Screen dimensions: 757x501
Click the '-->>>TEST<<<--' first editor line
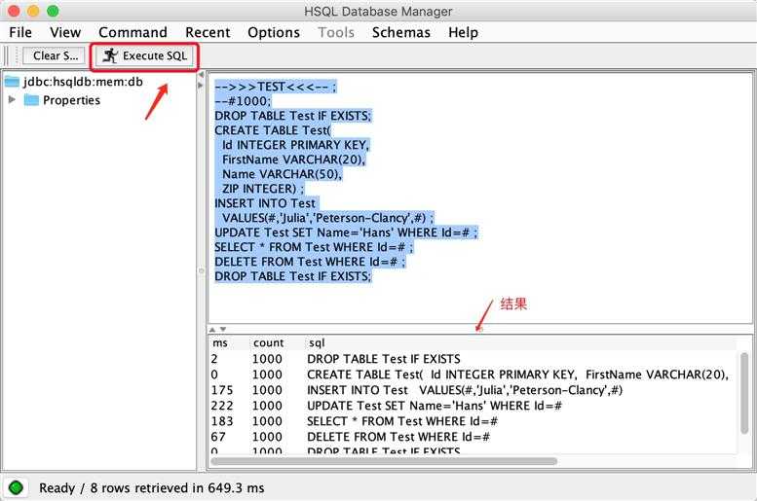coord(275,87)
